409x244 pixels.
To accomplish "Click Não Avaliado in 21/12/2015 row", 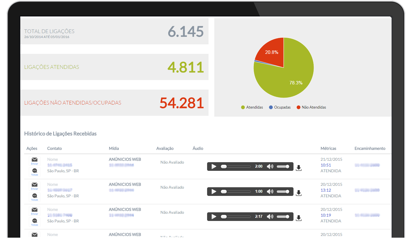I will click(172, 162).
